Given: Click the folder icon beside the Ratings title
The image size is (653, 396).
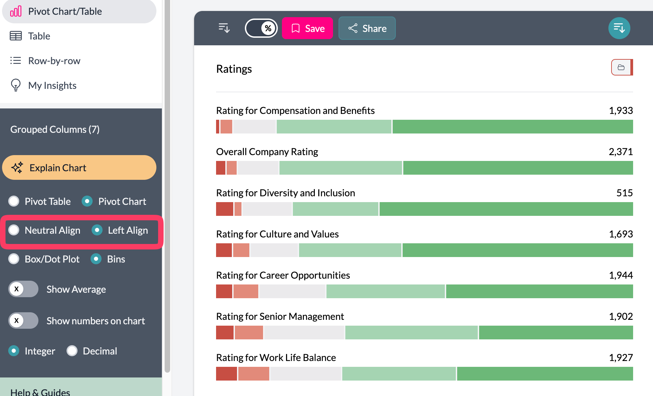Looking at the screenshot, I should point(621,67).
